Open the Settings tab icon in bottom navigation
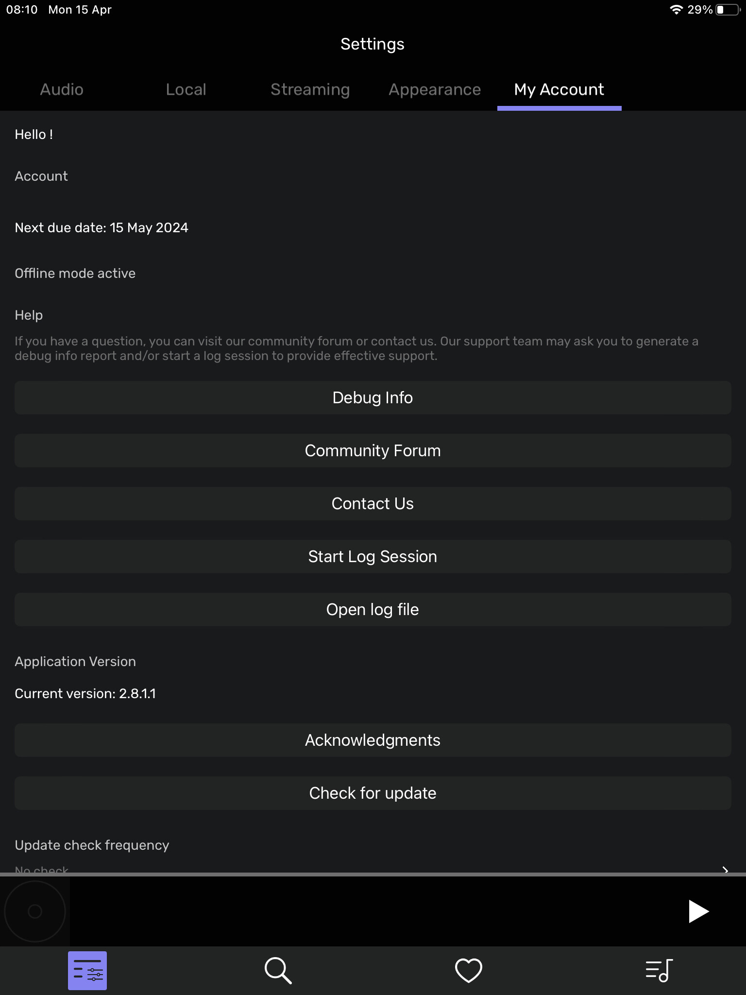Viewport: 746px width, 995px height. click(x=87, y=970)
